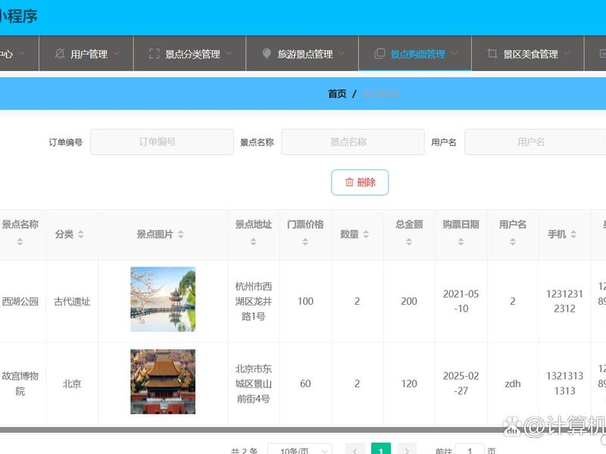Screen dimensions: 606x454
Task: Sort by the 景点地址 column arrows
Action: [253, 242]
